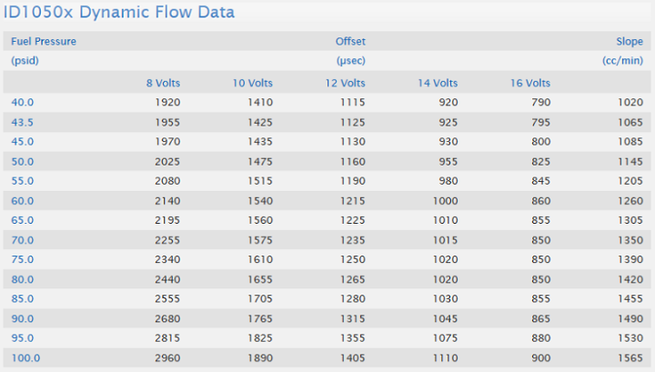Click the 50.0 fuel pressure row label
Viewport: 655px width, 372px height.
[23, 162]
